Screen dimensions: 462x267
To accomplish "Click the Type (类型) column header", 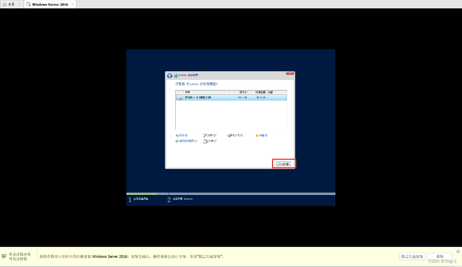I will pyautogui.click(x=276, y=92).
